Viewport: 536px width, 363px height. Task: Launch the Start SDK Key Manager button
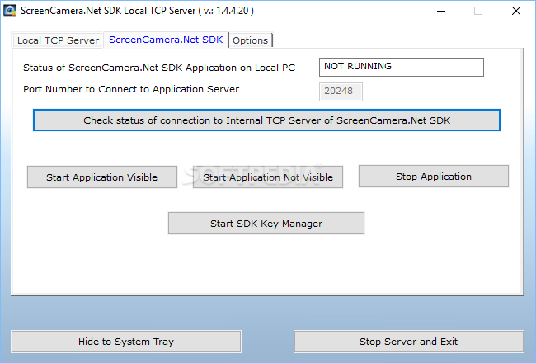(266, 224)
